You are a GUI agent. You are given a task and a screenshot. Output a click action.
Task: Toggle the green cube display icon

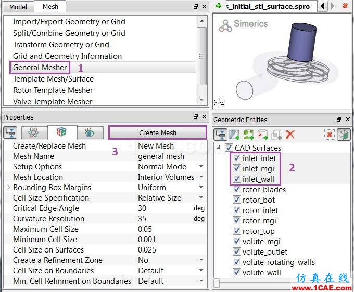pyautogui.click(x=344, y=135)
